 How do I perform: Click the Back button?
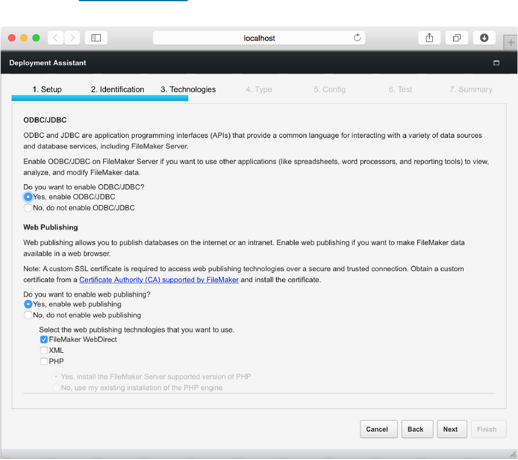(x=417, y=429)
